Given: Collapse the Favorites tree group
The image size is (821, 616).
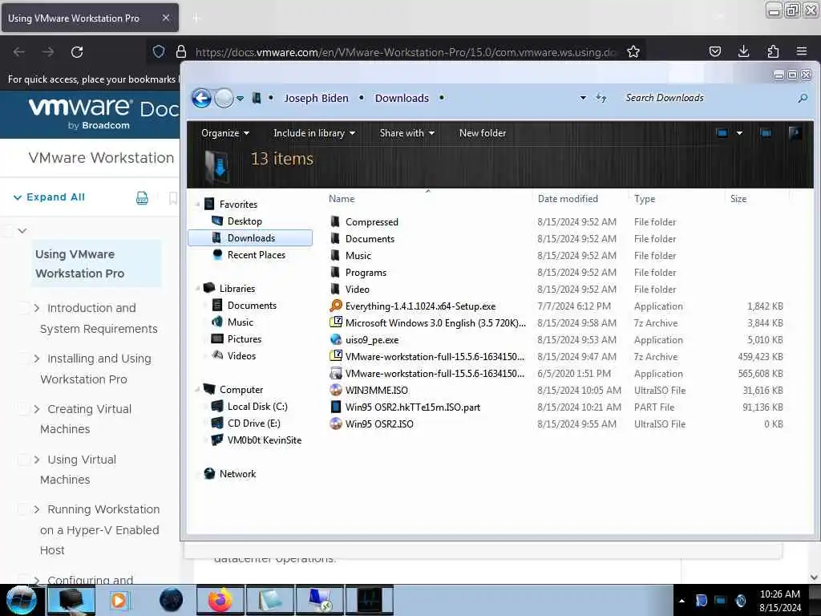Looking at the screenshot, I should [x=198, y=205].
